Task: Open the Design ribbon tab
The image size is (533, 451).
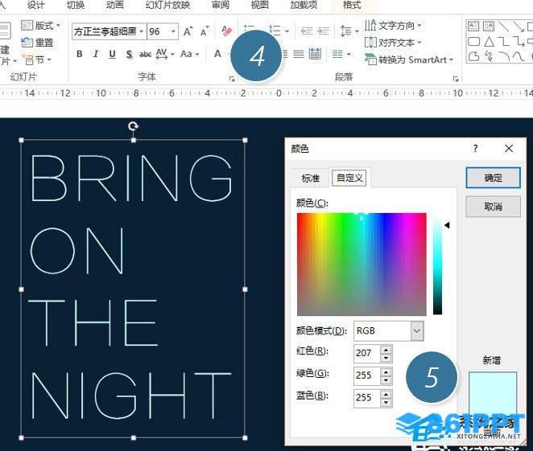Action: 35,5
